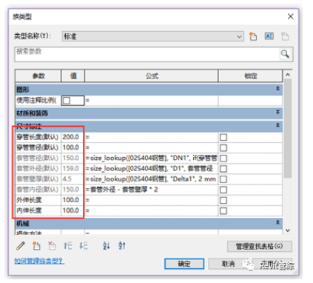The height and width of the screenshot is (283, 313).
Task: Lock the 穿管管径 parameter checkbox
Action: pyautogui.click(x=223, y=147)
